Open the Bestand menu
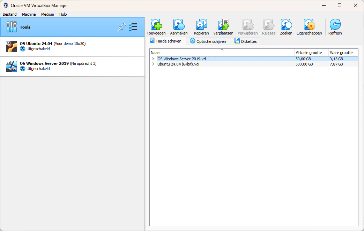 [x=9, y=14]
